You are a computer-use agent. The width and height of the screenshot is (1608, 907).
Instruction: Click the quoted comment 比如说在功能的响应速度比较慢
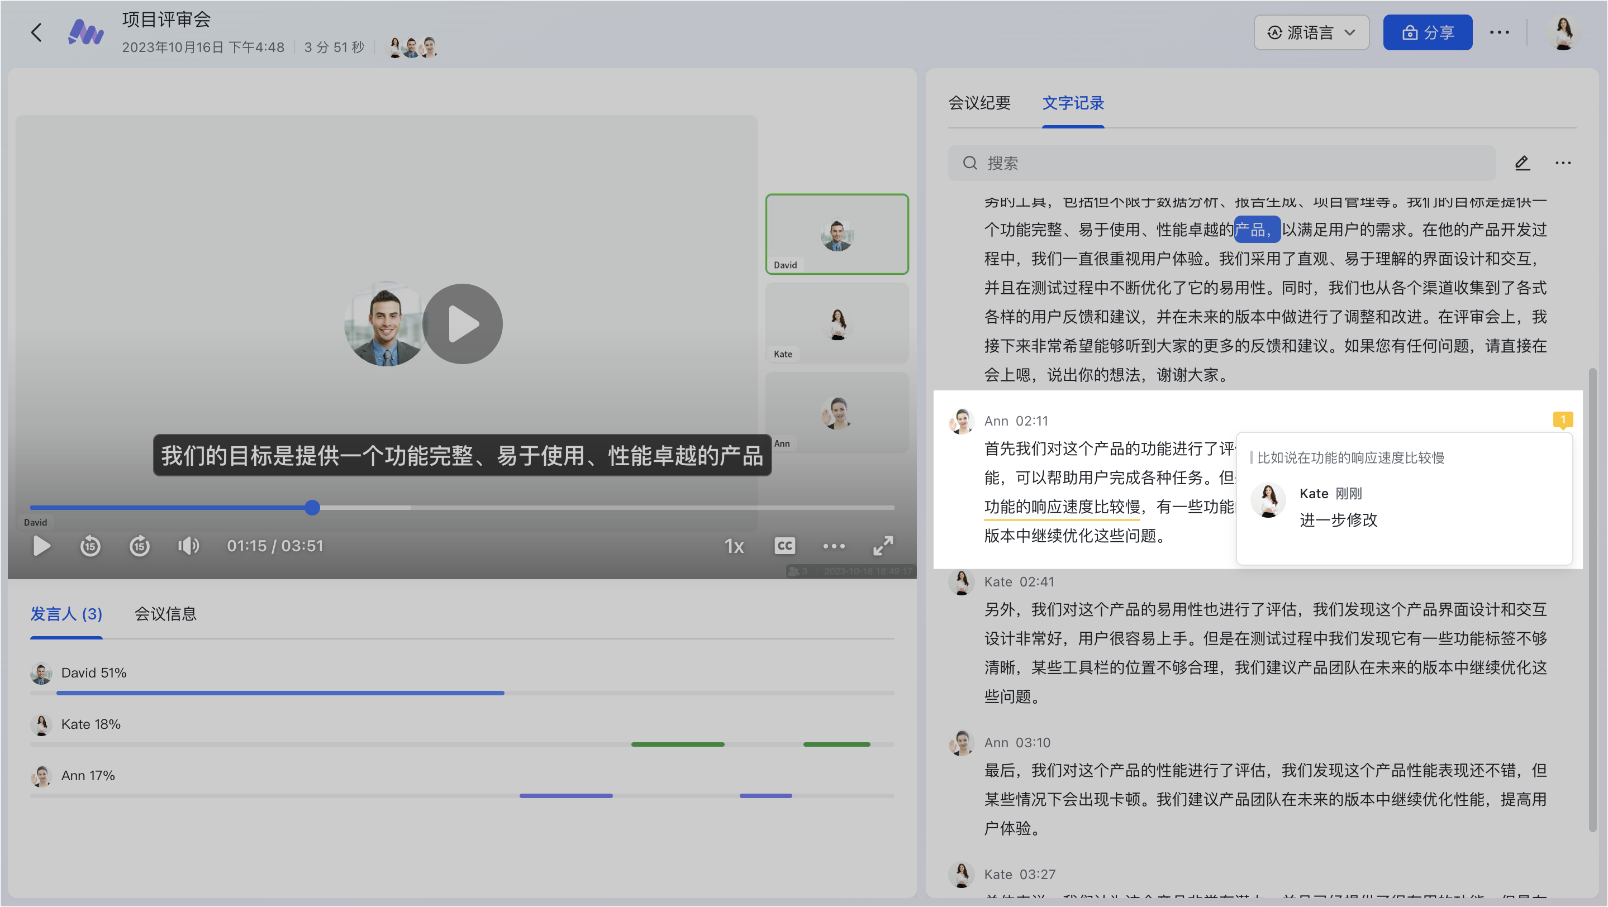pos(1350,458)
